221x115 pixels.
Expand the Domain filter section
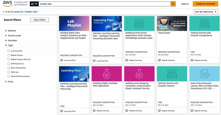click(10, 31)
